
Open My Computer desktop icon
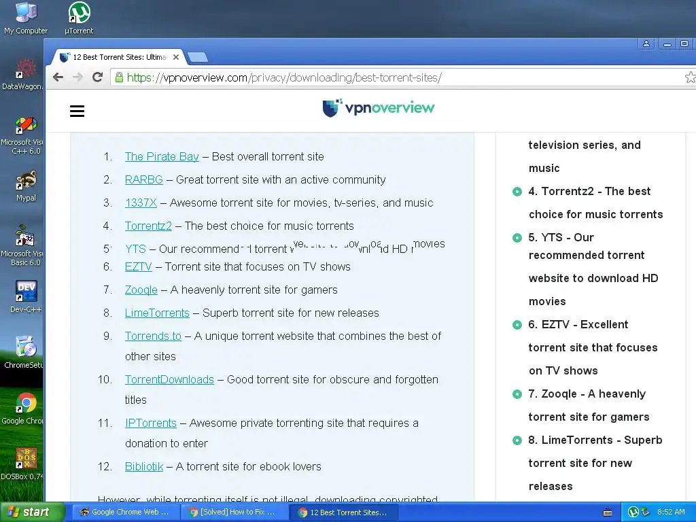pos(26,18)
